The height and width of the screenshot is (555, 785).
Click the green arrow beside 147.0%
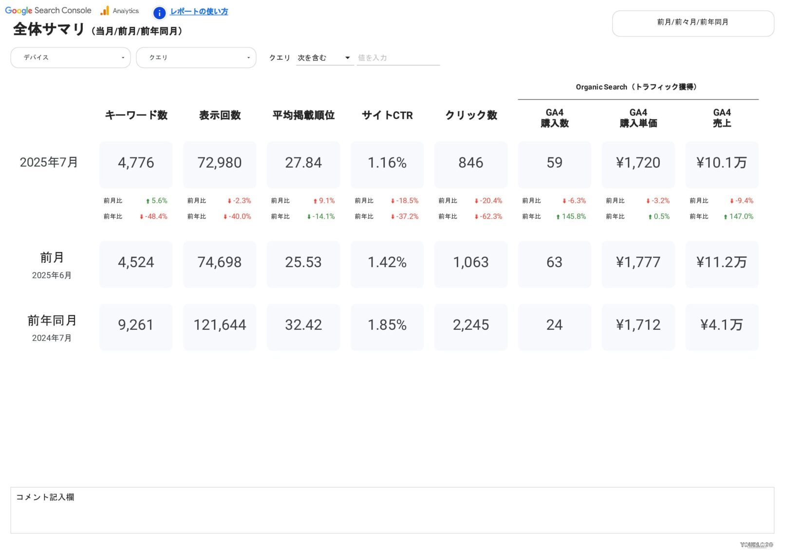point(726,217)
